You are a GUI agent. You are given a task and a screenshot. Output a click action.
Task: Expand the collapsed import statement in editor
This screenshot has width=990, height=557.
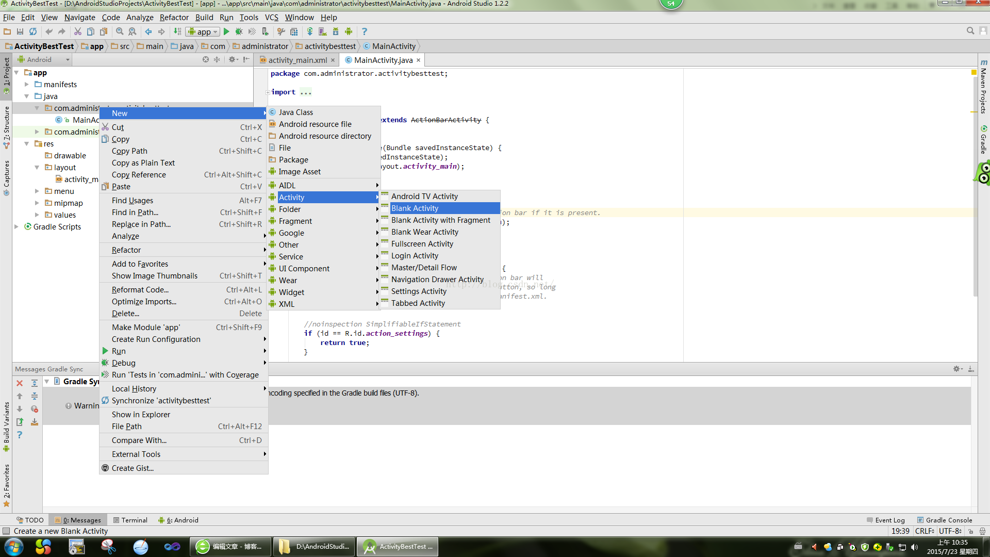pyautogui.click(x=268, y=92)
